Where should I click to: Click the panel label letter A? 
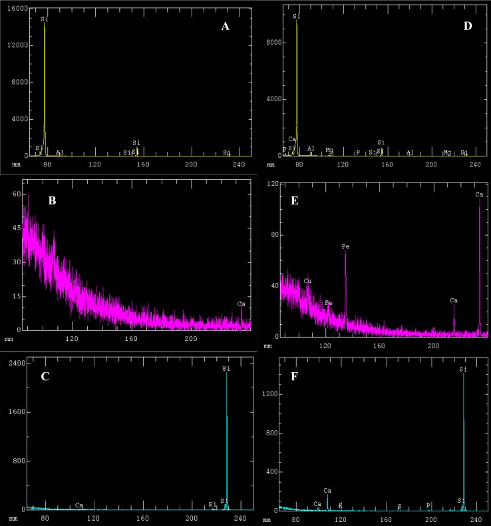coord(226,26)
